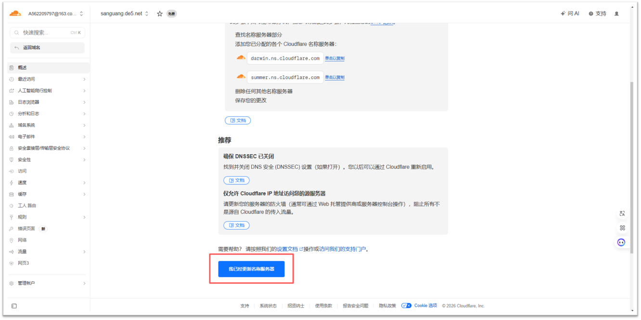Toggle the Cookie 选项 privacy switch
Image resolution: width=641 pixels, height=320 pixels.
pos(406,306)
